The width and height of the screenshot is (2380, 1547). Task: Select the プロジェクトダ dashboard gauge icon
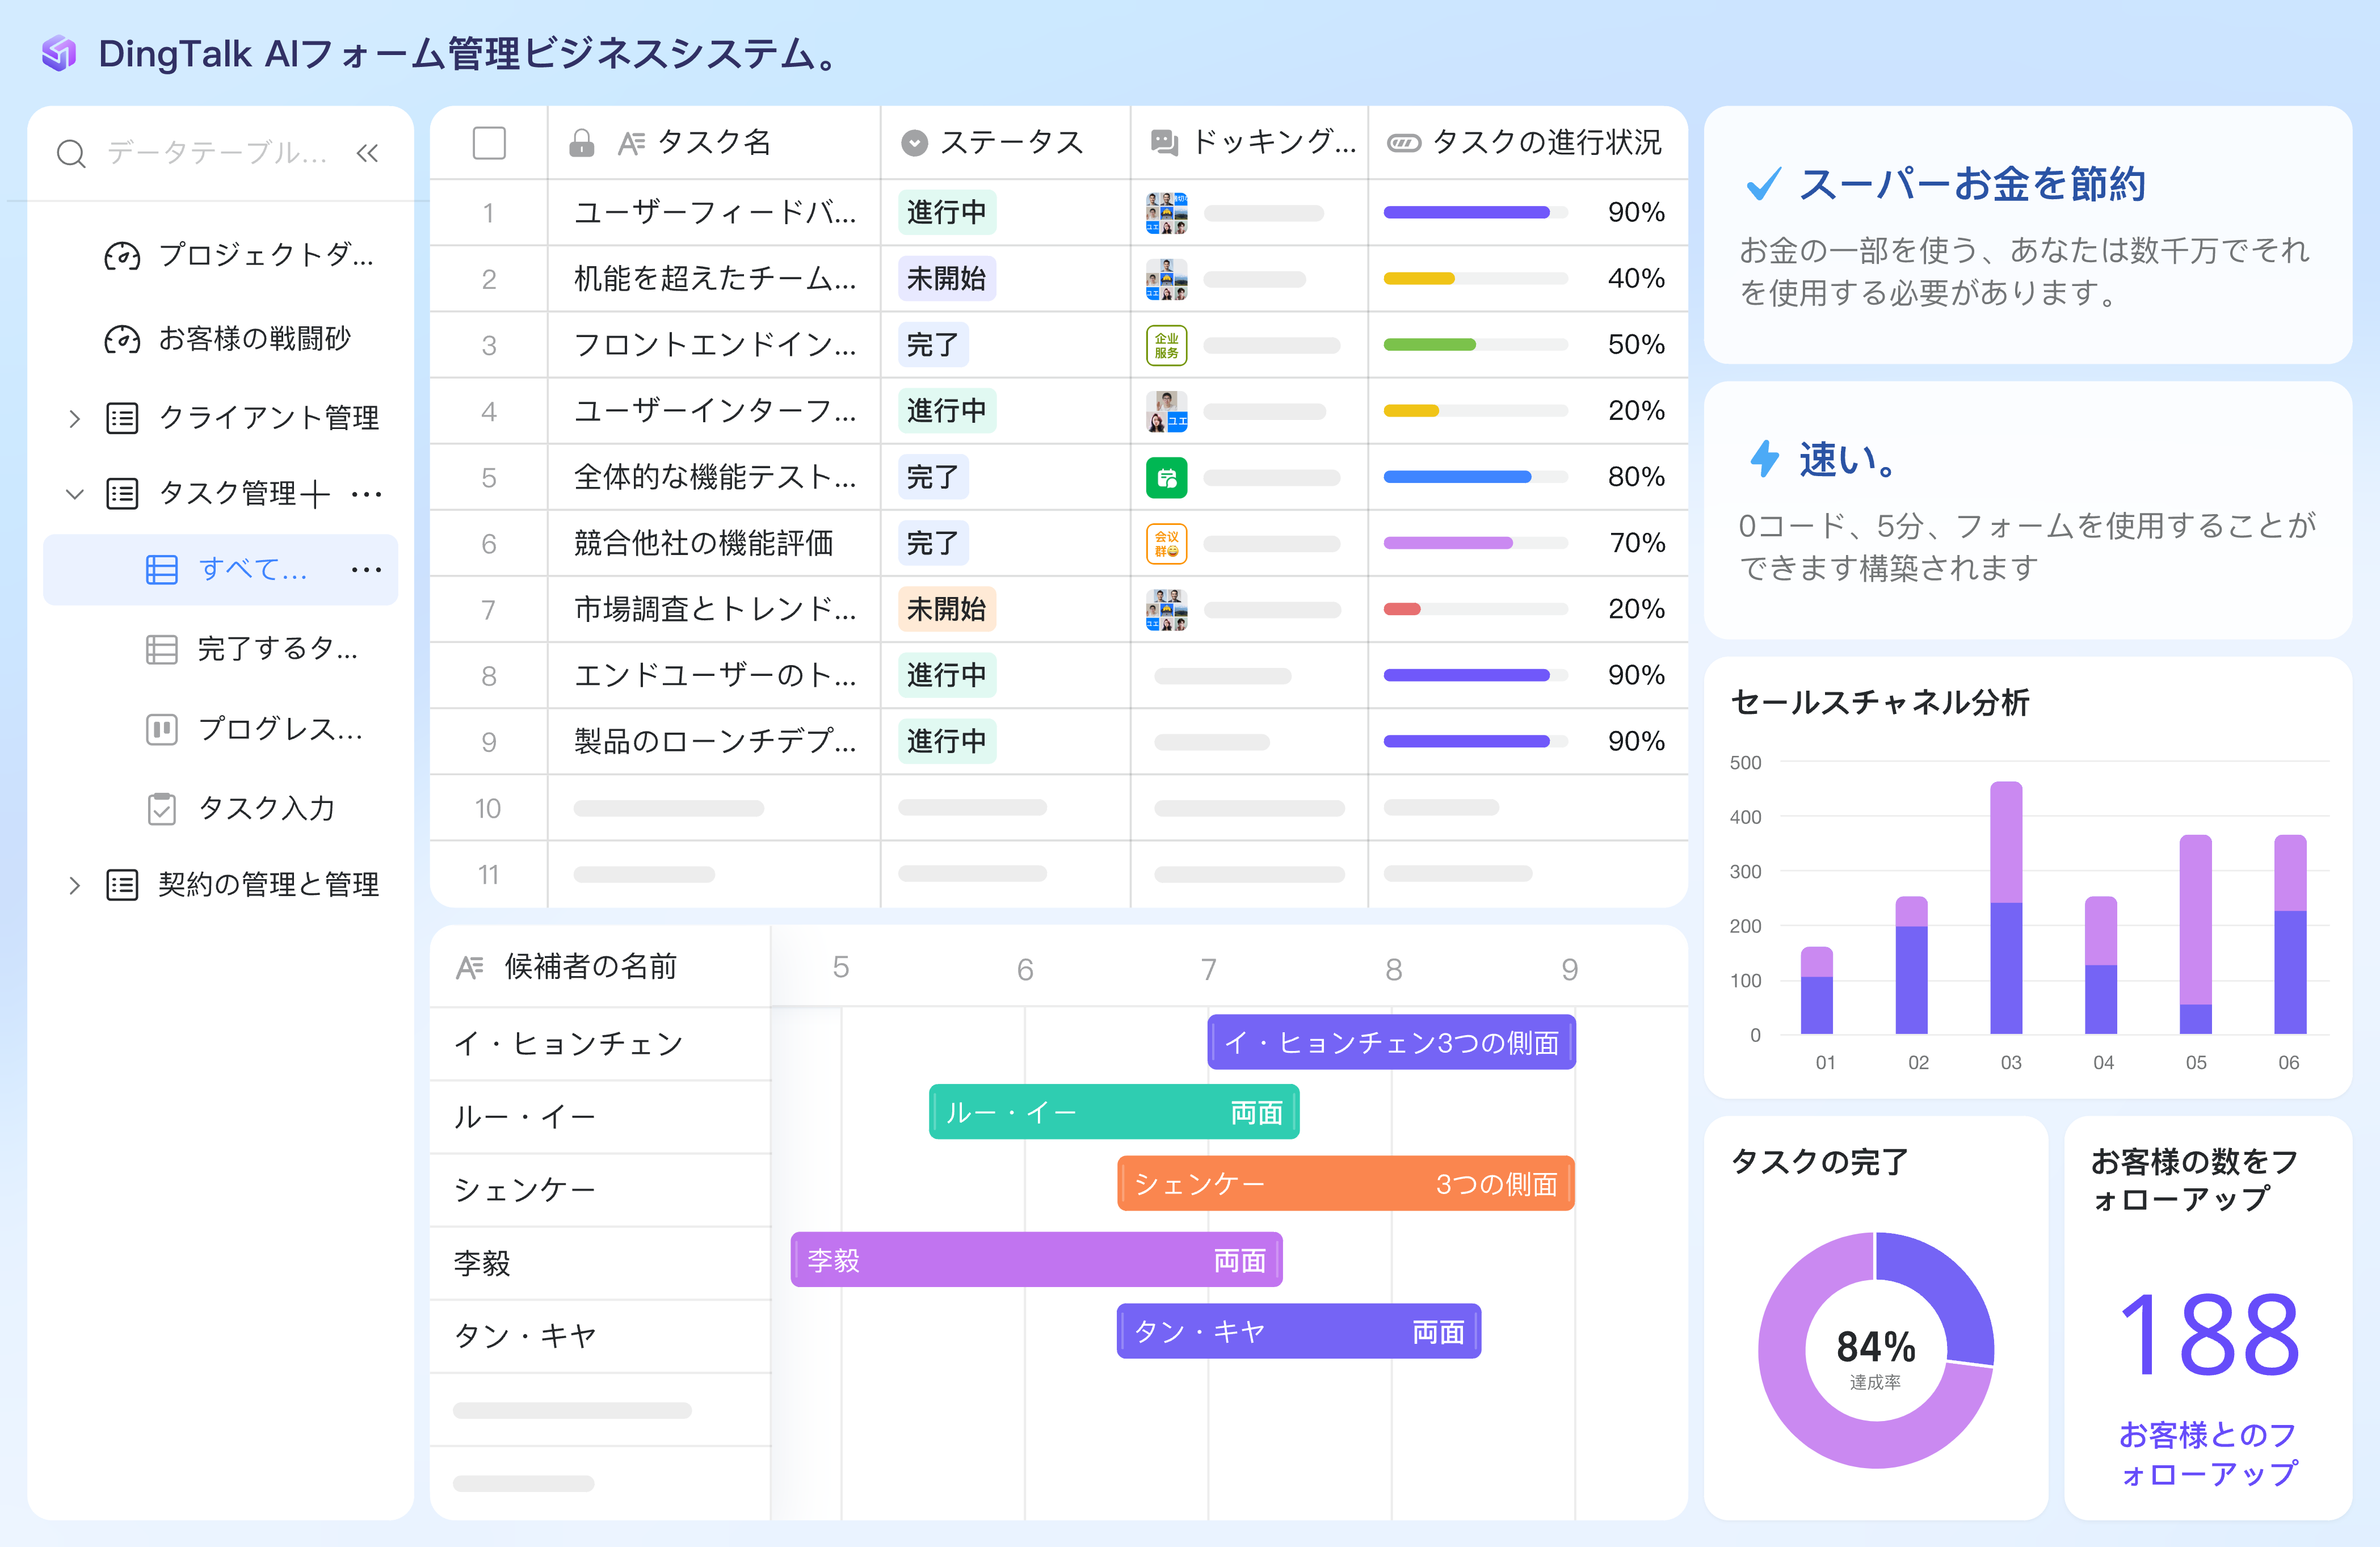point(122,256)
